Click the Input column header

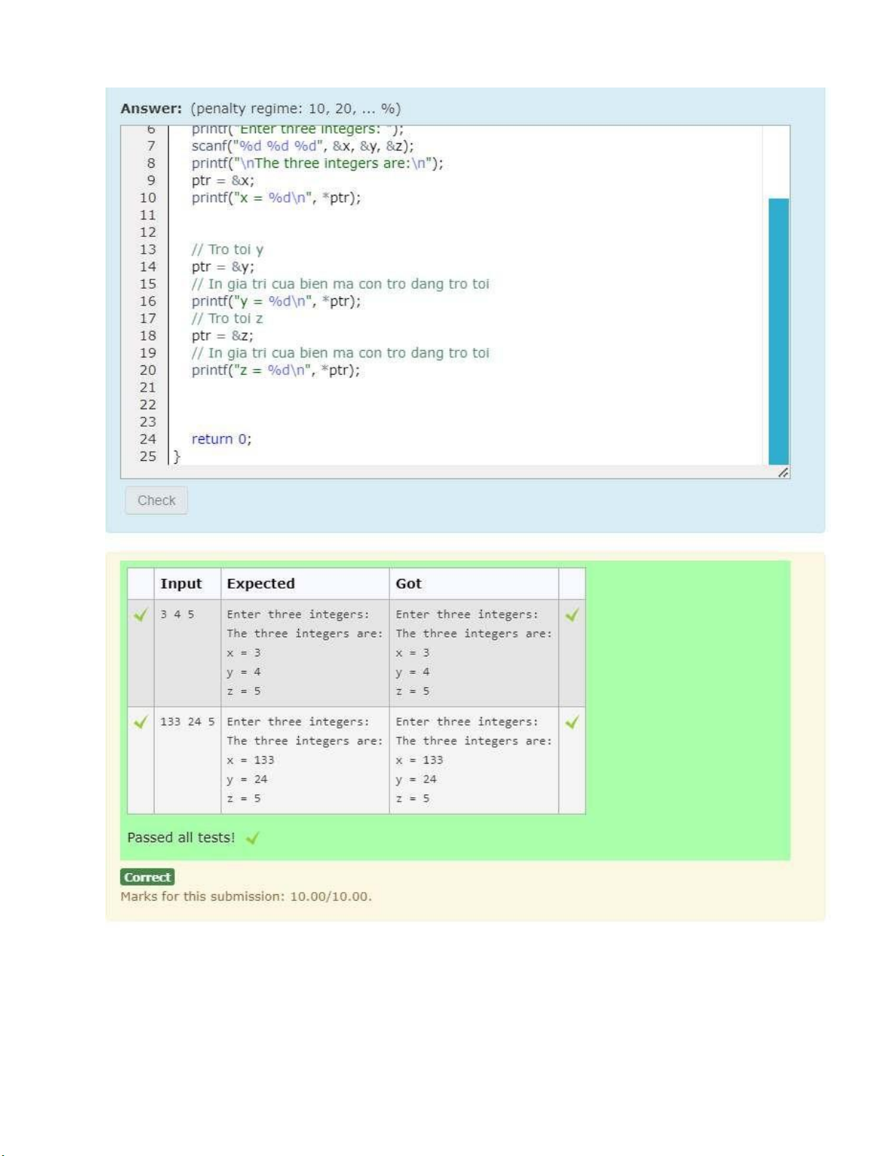tap(182, 583)
